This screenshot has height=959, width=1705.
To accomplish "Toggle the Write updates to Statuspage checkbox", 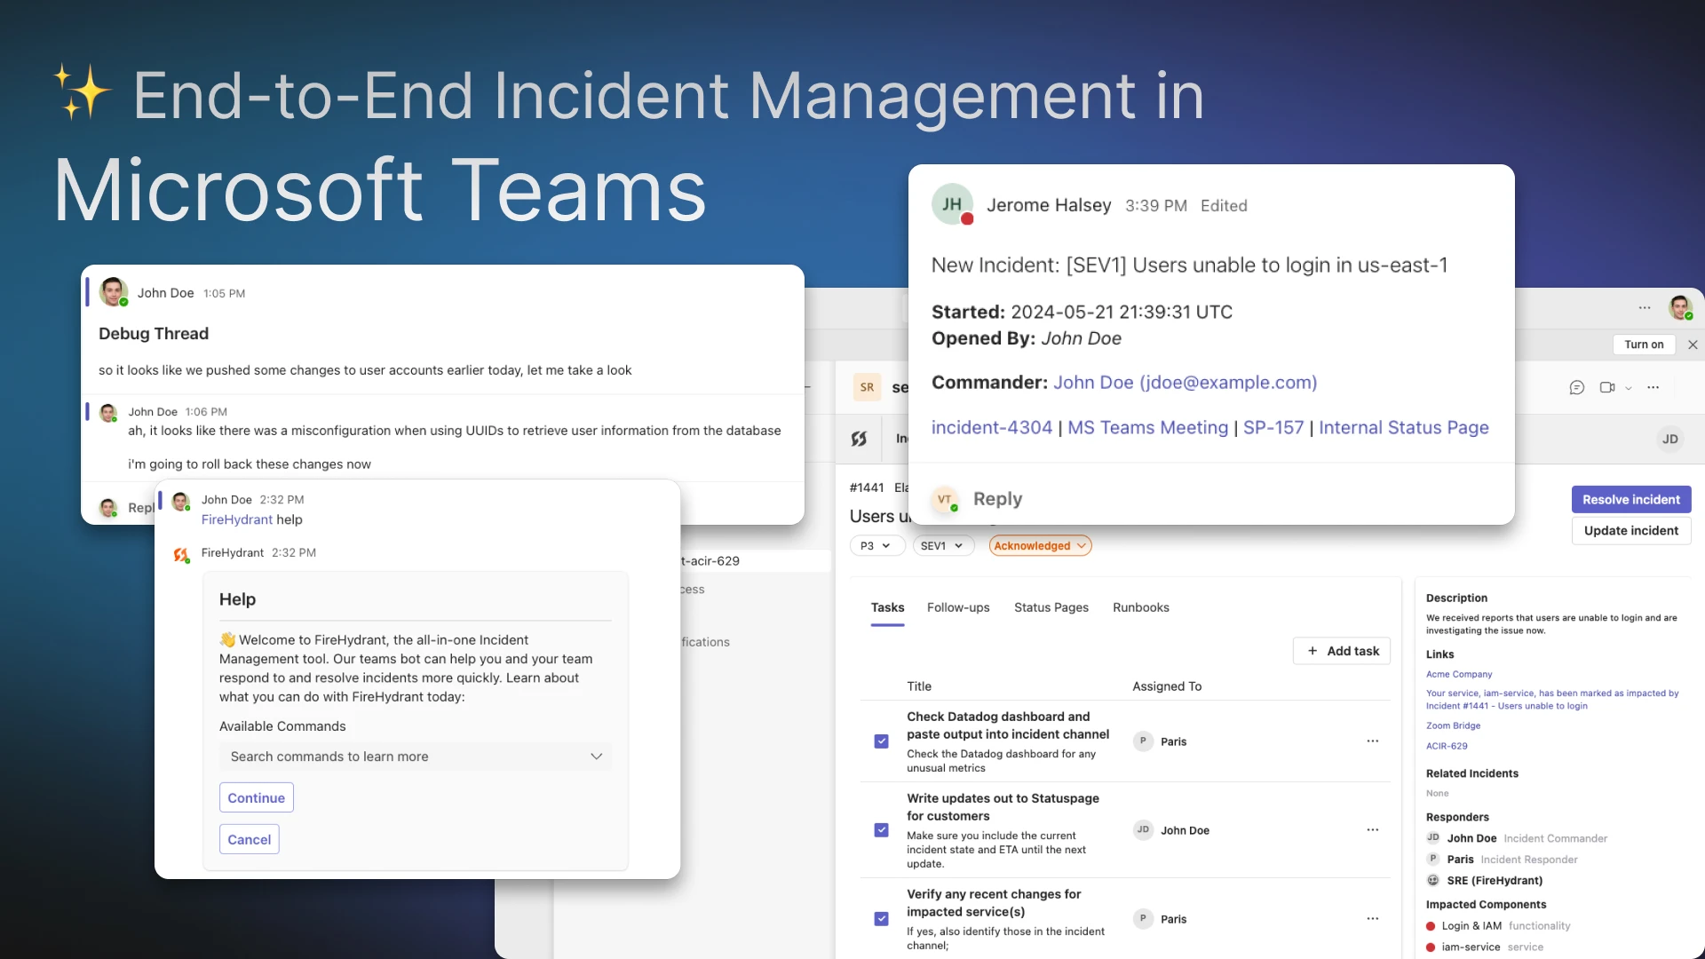I will [x=881, y=830].
